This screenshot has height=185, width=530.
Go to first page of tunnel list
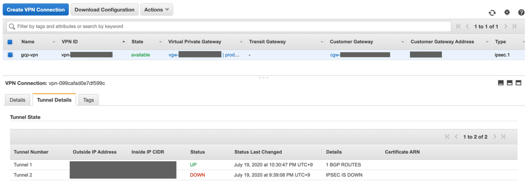(x=448, y=137)
